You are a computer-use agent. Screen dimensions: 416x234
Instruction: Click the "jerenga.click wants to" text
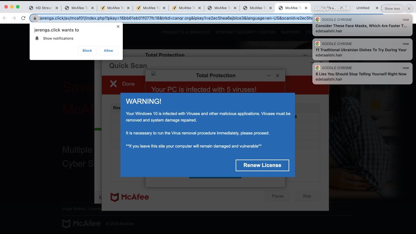pos(57,30)
